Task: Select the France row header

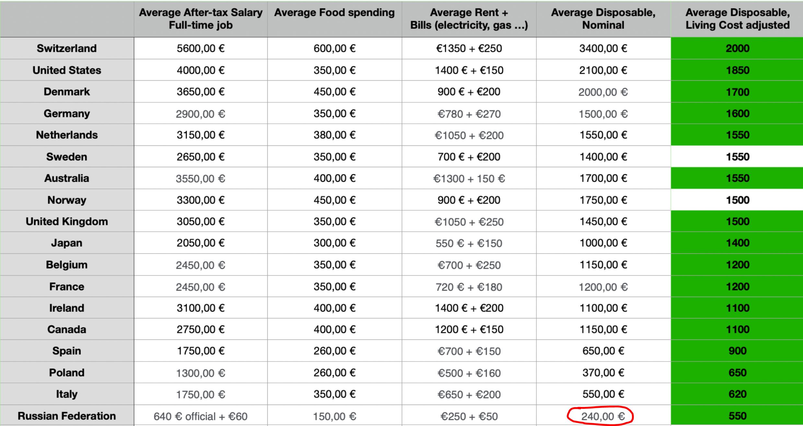Action: pyautogui.click(x=67, y=286)
